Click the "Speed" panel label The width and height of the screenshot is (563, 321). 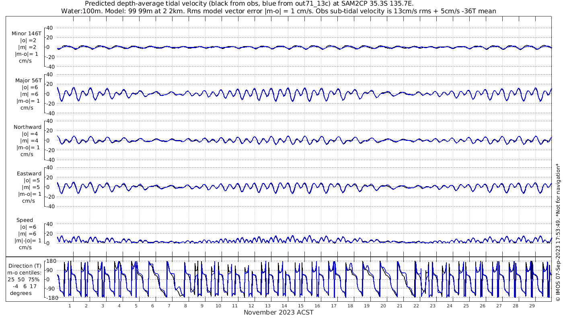pyautogui.click(x=25, y=220)
